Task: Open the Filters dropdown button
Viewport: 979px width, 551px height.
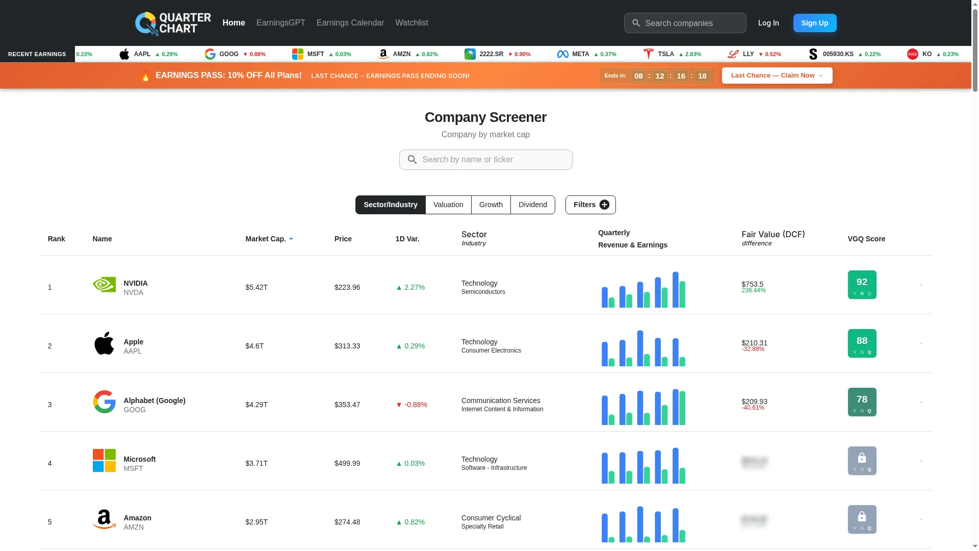Action: (590, 205)
